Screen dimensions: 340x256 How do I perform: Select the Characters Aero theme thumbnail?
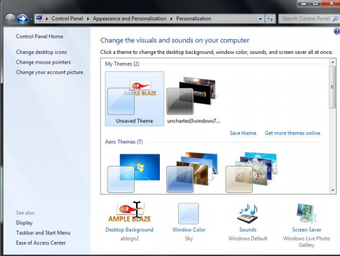[x=252, y=173]
